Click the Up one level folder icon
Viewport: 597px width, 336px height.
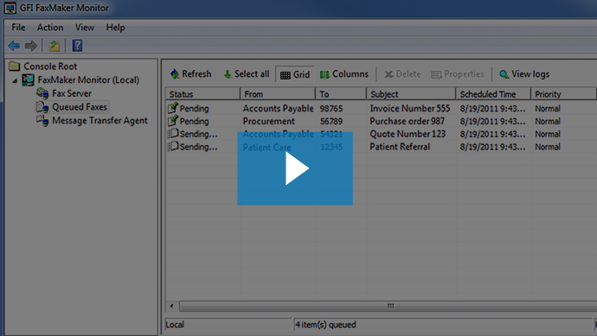tap(55, 46)
